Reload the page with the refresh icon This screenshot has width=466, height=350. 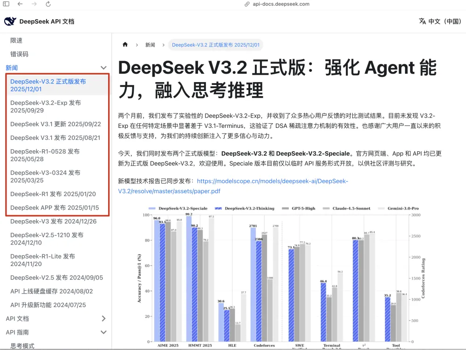click(x=48, y=4)
